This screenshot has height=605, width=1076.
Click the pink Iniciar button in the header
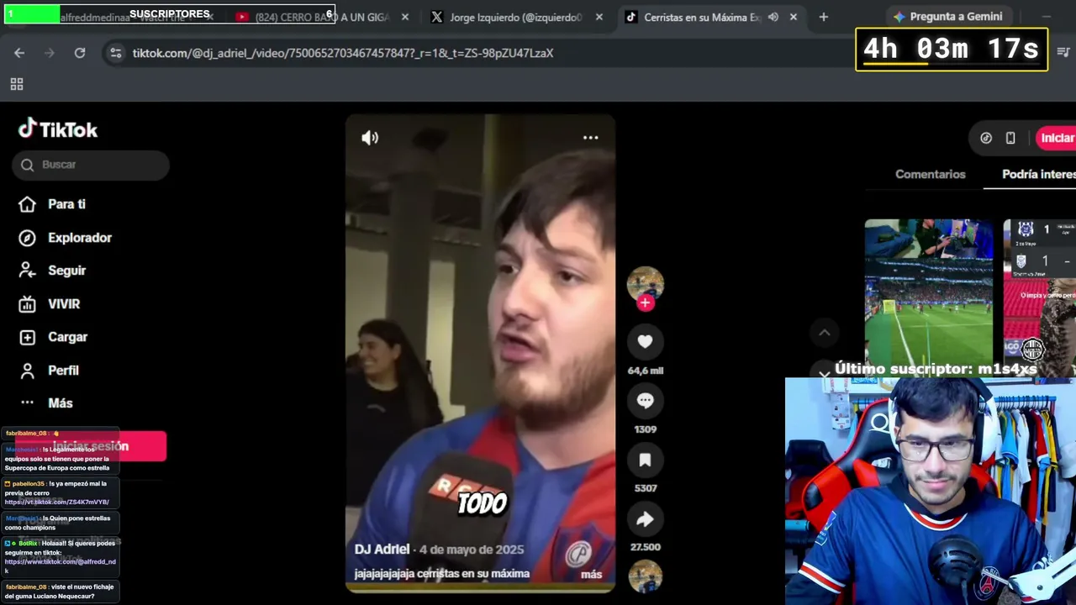[x=1056, y=138]
